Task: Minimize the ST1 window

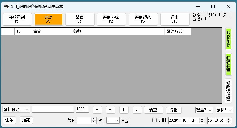Action: click(x=198, y=6)
